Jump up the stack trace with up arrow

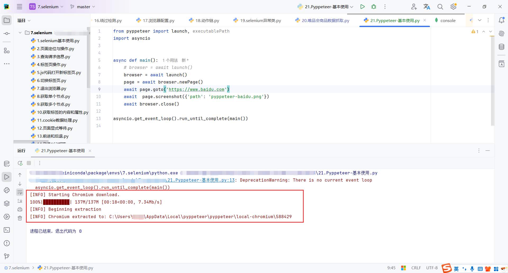tap(20, 175)
